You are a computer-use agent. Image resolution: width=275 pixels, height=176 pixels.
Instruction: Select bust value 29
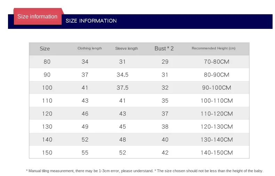[x=165, y=62]
